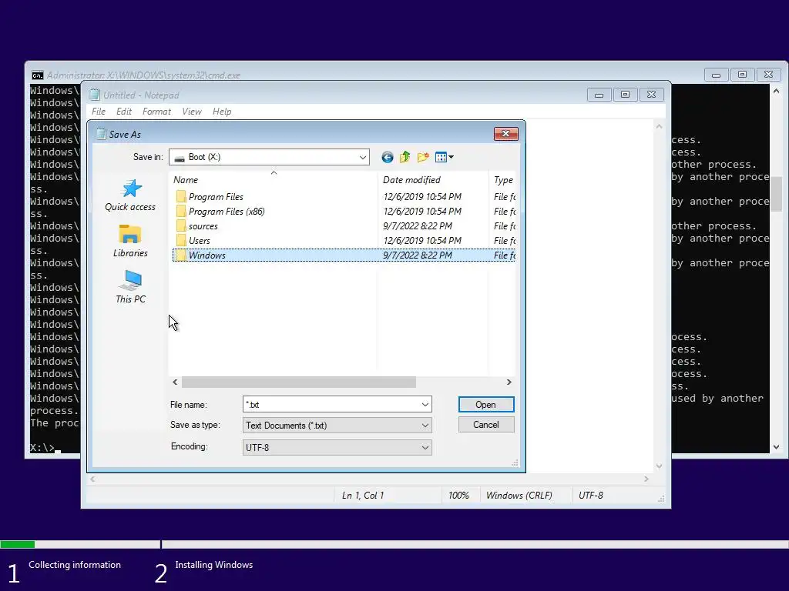
Task: Click the Windows folder icon
Action: pyautogui.click(x=181, y=255)
